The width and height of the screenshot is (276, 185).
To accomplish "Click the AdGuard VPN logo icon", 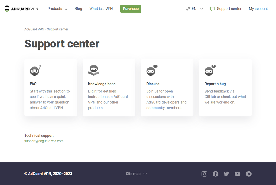I will click(6, 9).
